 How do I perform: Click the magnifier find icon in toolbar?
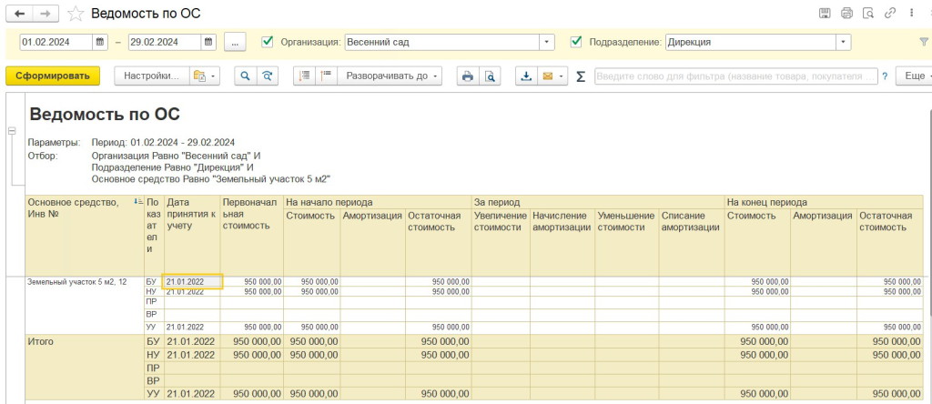click(x=245, y=76)
